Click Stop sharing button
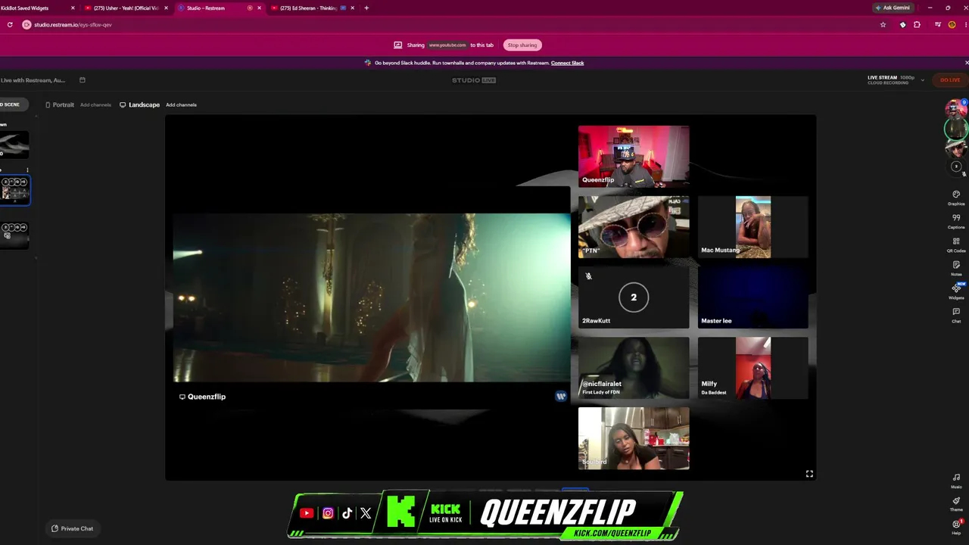Image resolution: width=969 pixels, height=545 pixels. click(522, 45)
